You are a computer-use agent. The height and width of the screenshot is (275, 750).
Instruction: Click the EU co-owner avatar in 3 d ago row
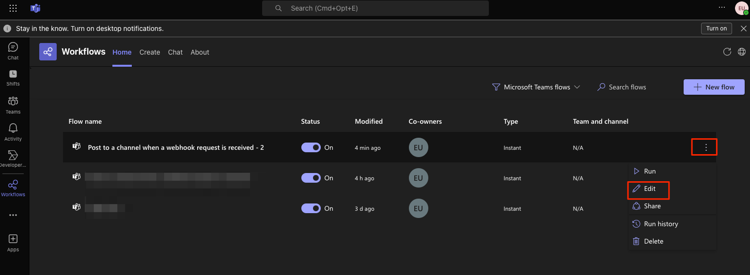click(x=419, y=208)
